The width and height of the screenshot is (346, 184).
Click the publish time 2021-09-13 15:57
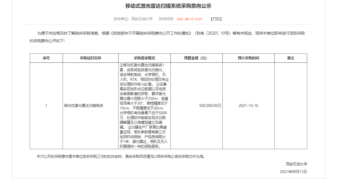coord(190,19)
